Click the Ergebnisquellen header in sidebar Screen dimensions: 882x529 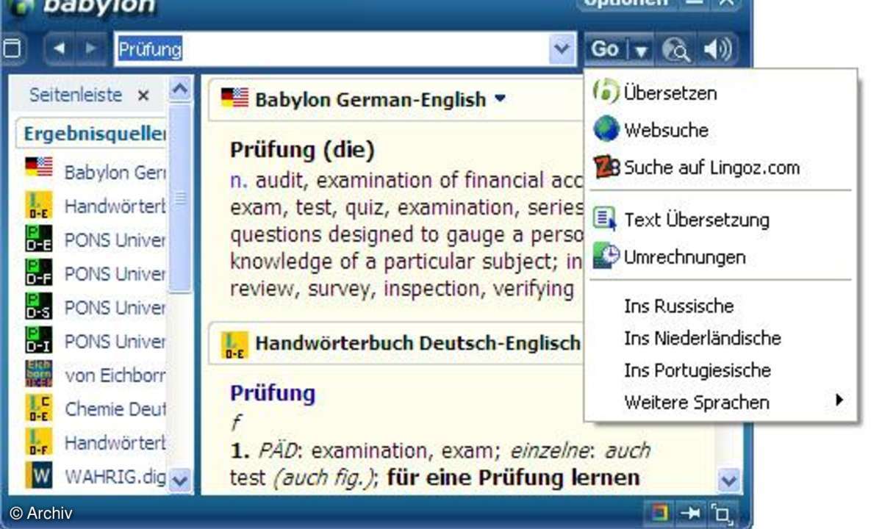[x=93, y=134]
